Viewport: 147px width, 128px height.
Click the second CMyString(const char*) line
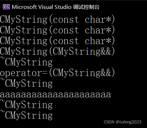[x=57, y=30]
